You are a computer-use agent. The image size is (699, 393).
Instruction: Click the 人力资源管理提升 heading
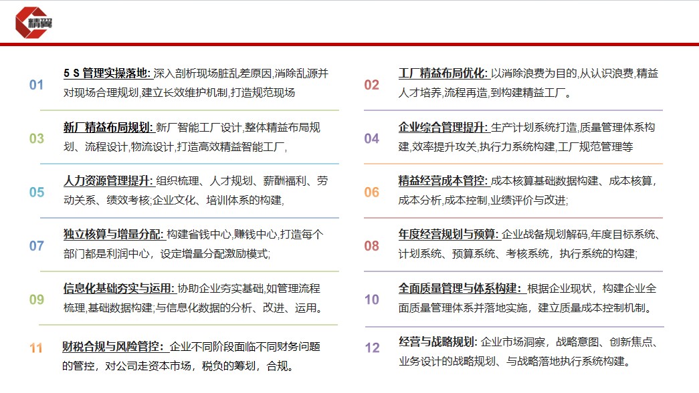click(x=108, y=180)
